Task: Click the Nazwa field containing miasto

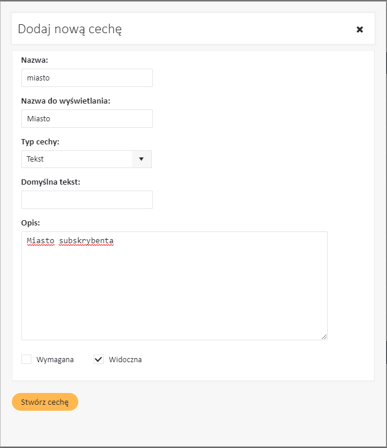Action: (x=87, y=78)
